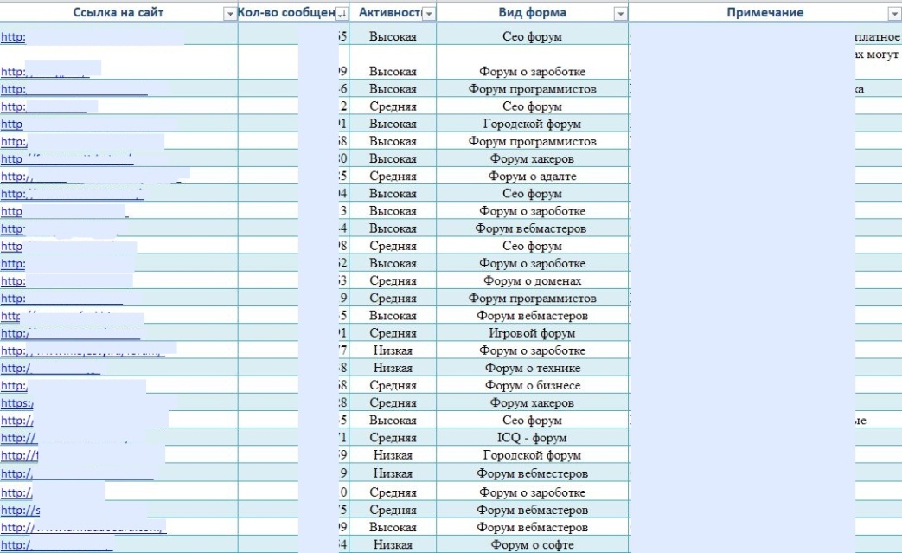This screenshot has height=553, width=902.
Task: Select the 'Форум о технике' cell
Action: (532, 368)
